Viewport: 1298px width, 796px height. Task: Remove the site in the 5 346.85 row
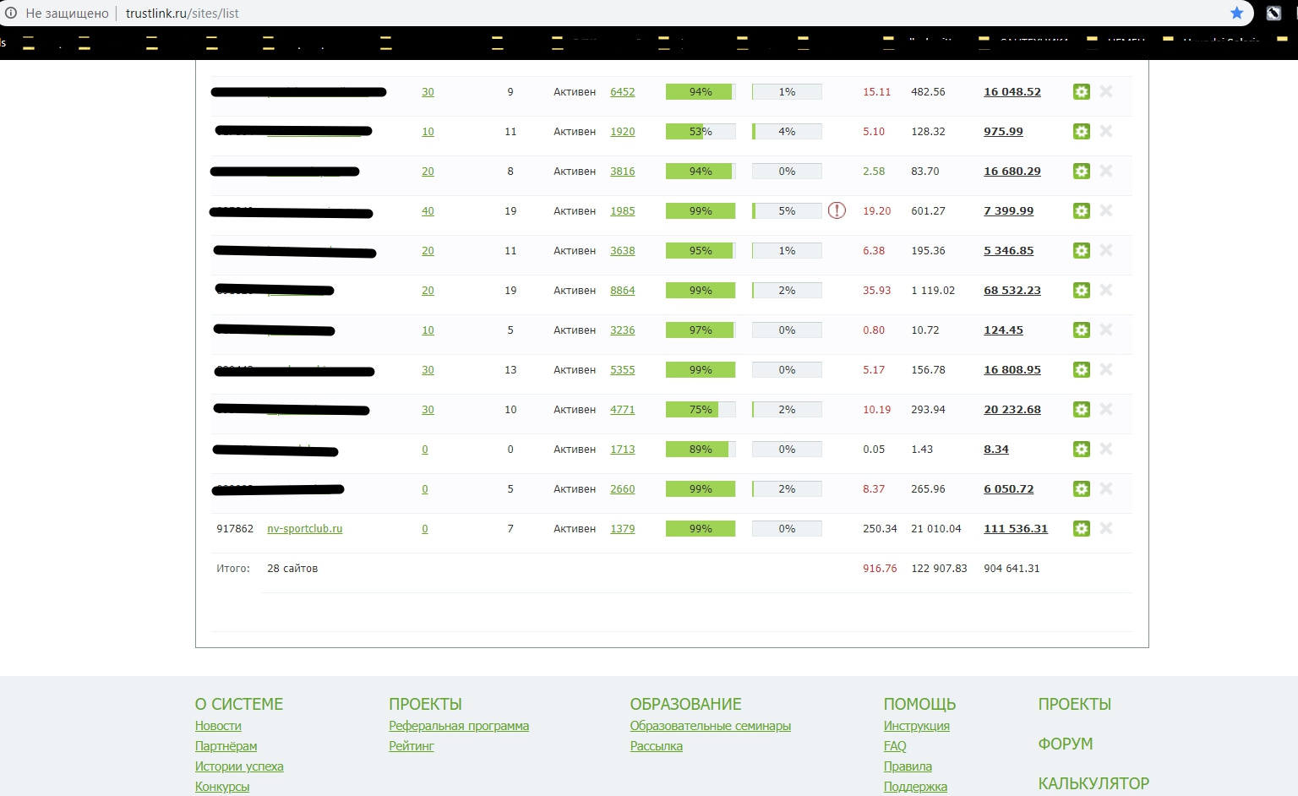pos(1106,249)
